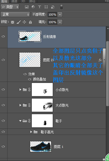Viewport: 109px width, 161px height.
Task: Click mask link icon of 小点散光 group
Action: coord(29,90)
